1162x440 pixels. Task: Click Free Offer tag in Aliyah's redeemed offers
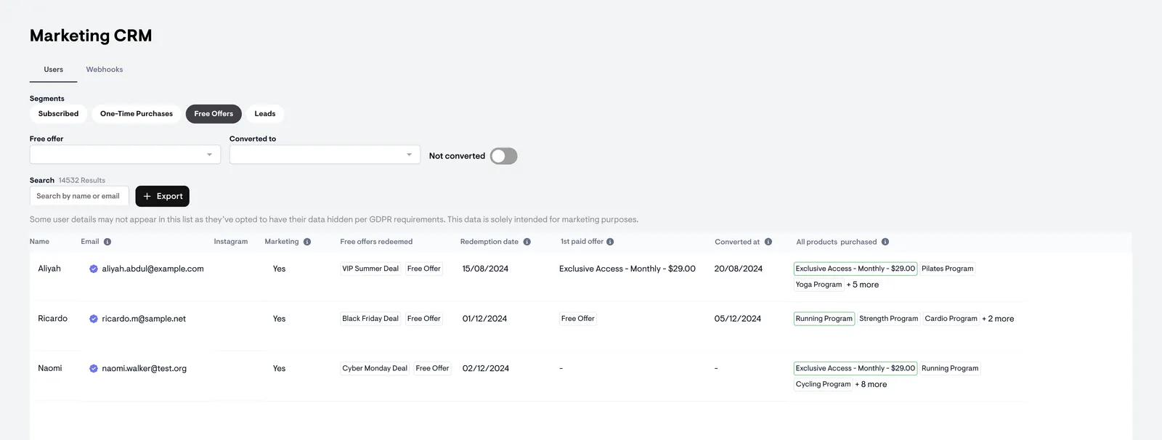[424, 269]
